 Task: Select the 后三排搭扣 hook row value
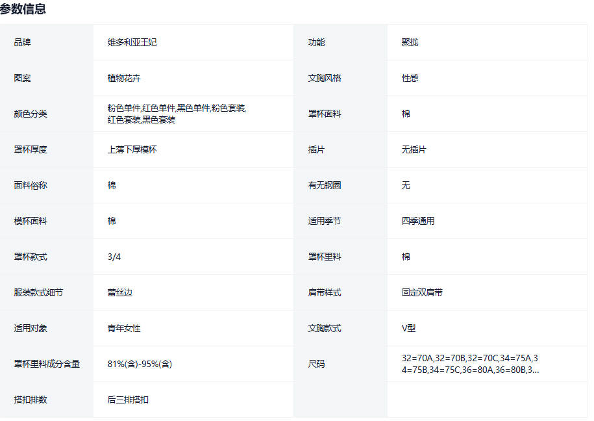(x=128, y=400)
